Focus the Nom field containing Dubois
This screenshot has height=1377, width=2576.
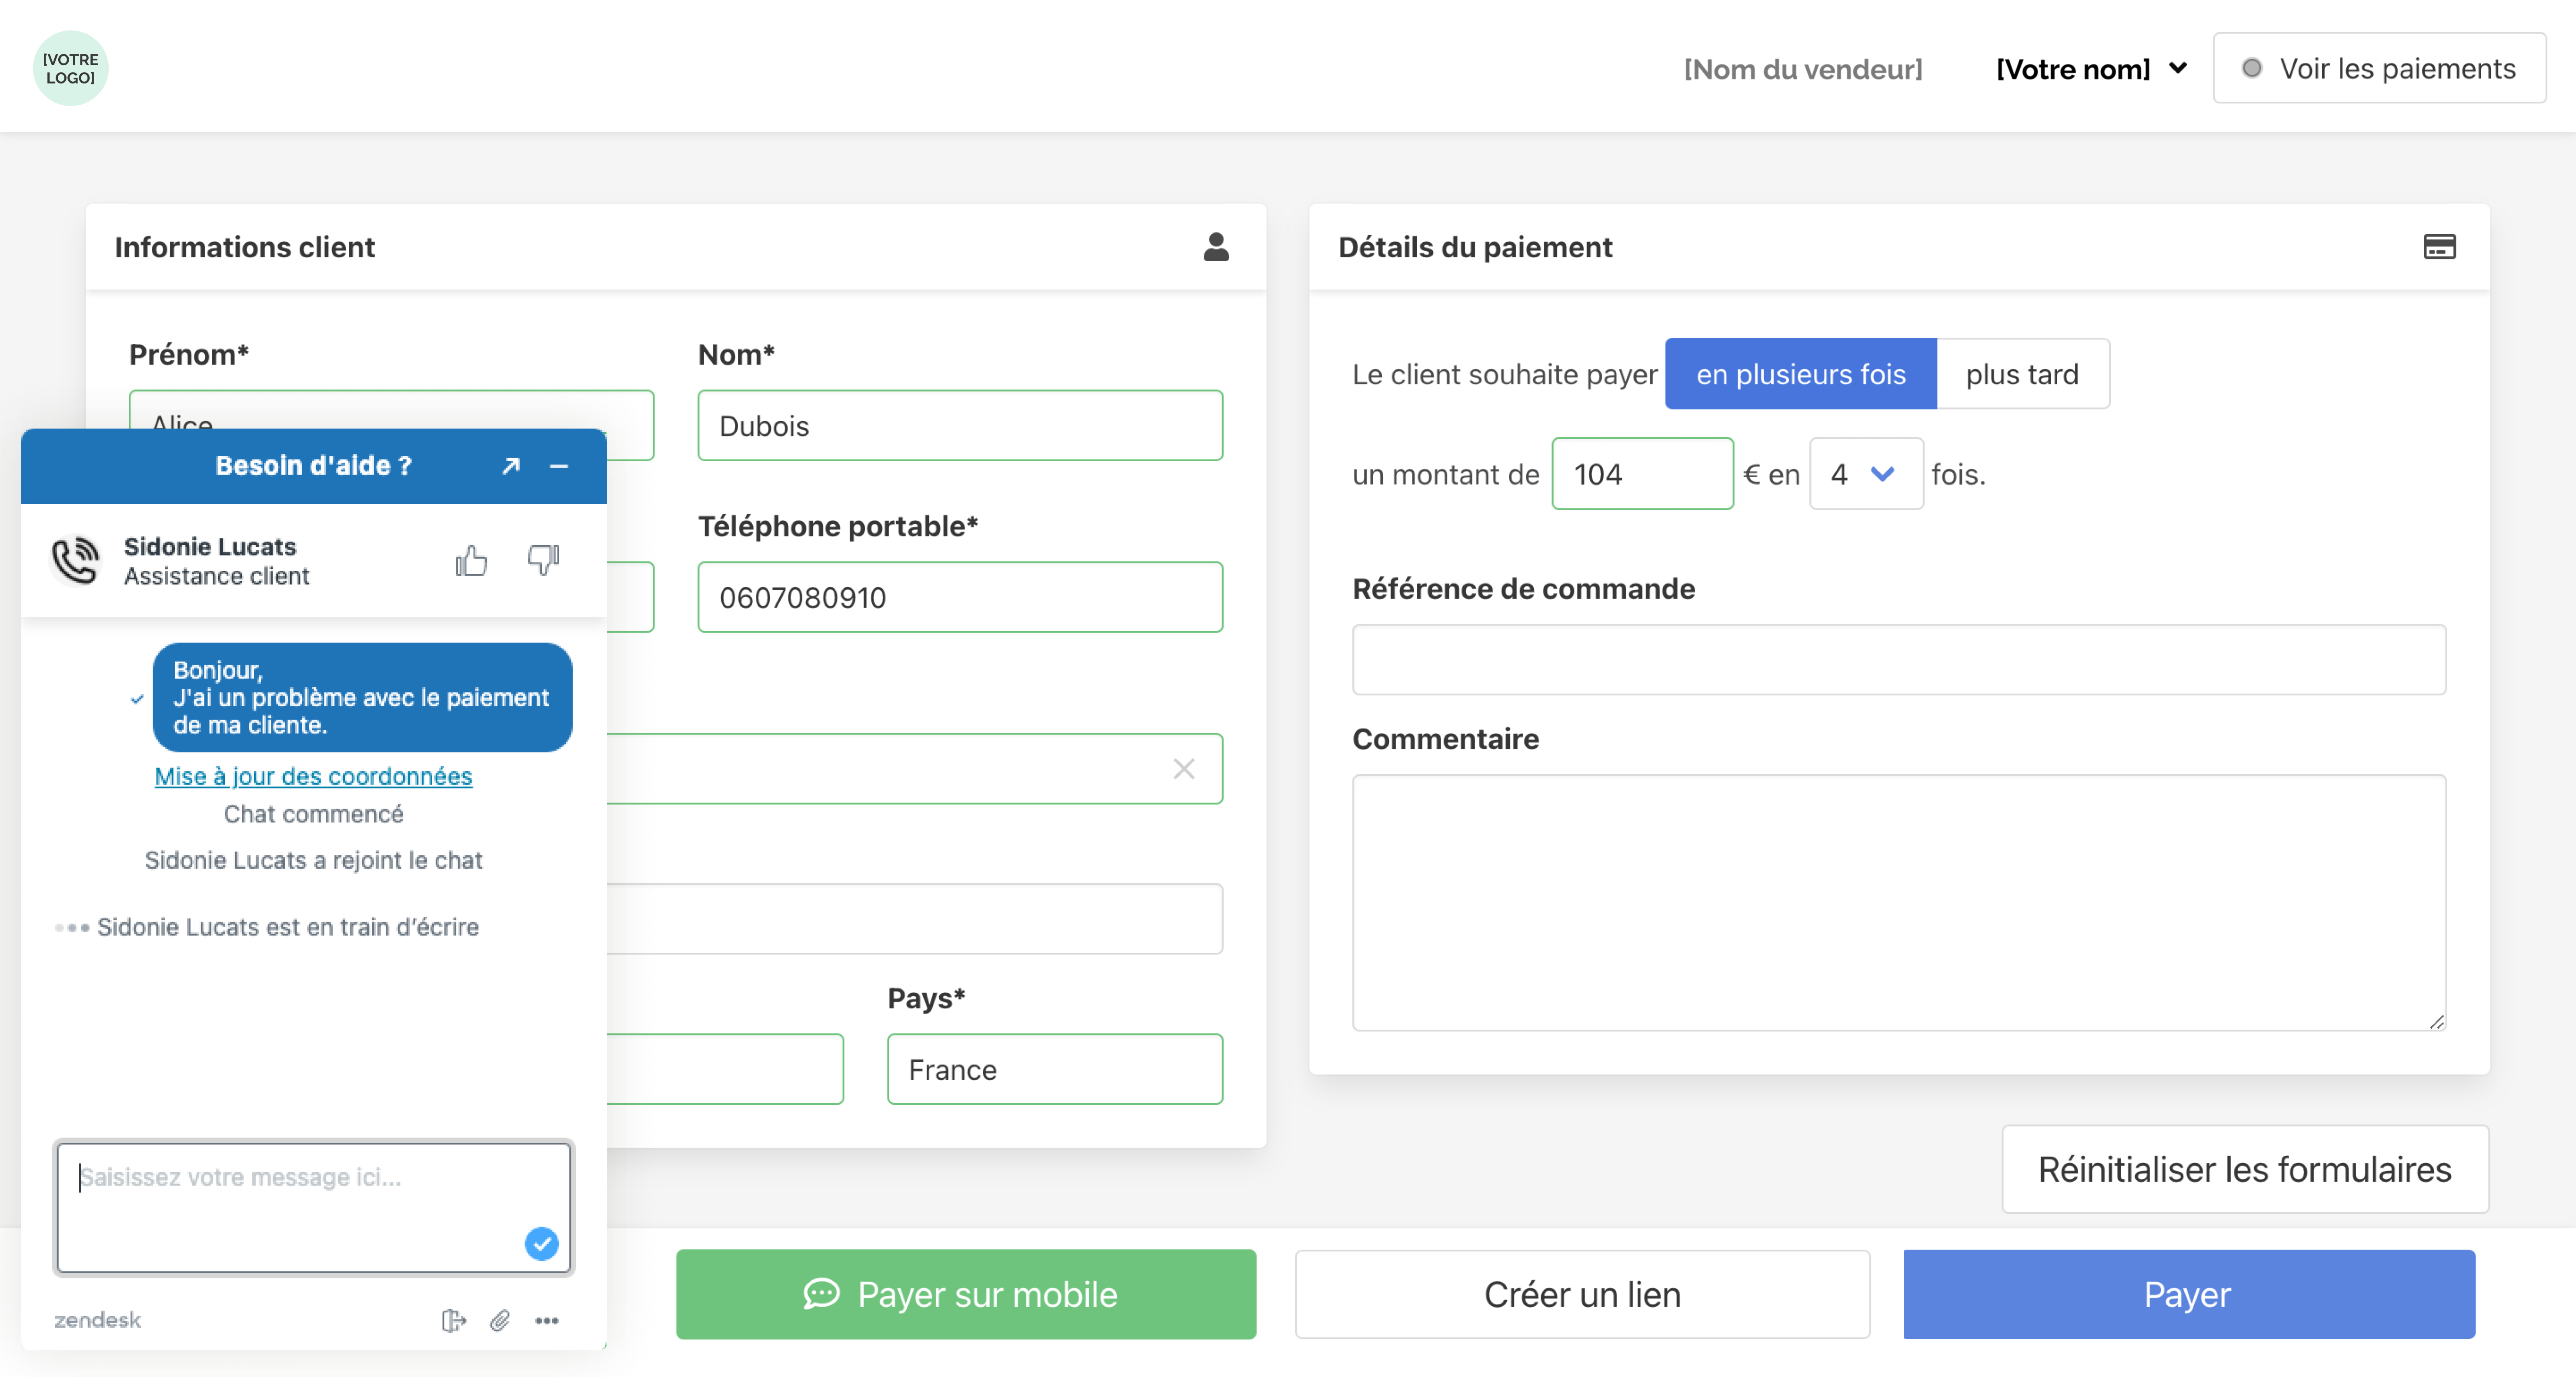(960, 426)
